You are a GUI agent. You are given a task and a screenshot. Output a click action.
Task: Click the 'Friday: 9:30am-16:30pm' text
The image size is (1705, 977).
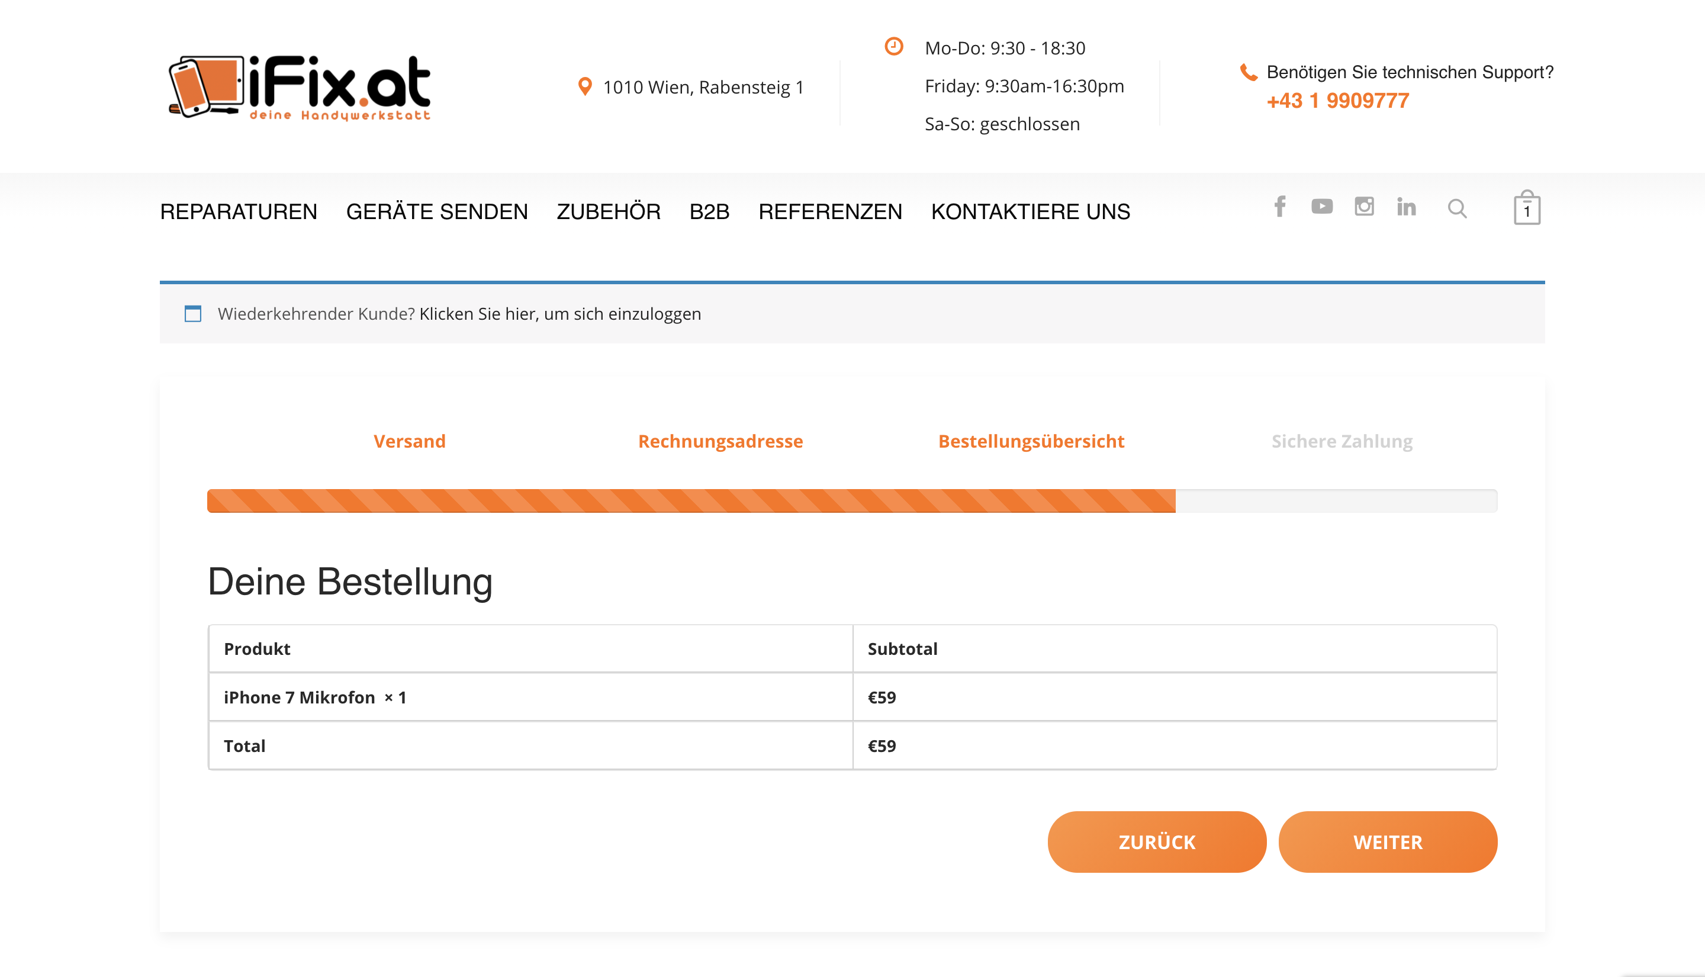tap(1024, 86)
